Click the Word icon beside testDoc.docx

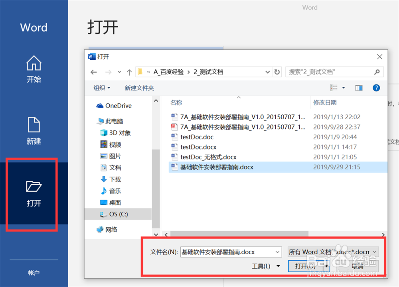click(174, 147)
